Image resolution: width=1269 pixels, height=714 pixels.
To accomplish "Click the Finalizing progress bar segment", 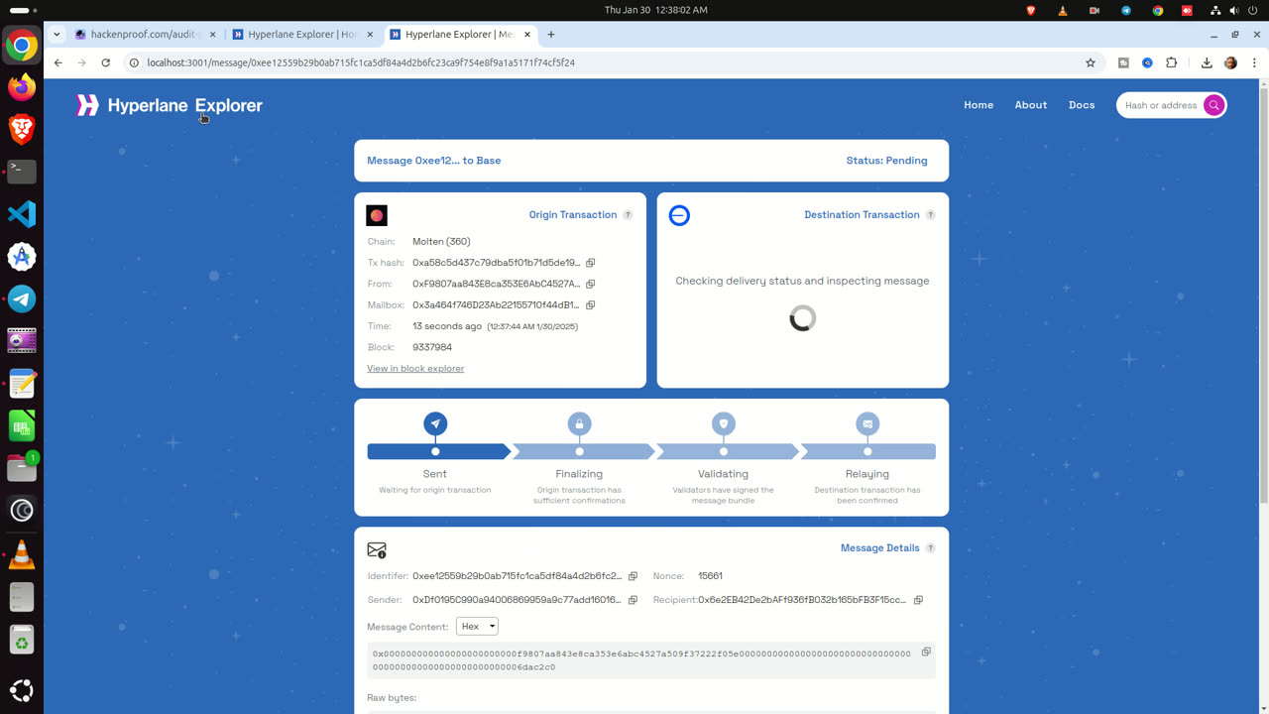I will (x=583, y=451).
